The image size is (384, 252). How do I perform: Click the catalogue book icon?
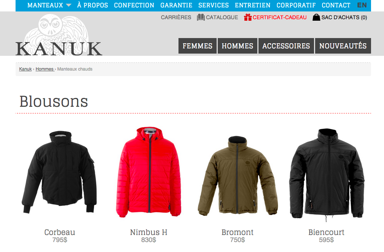click(201, 17)
